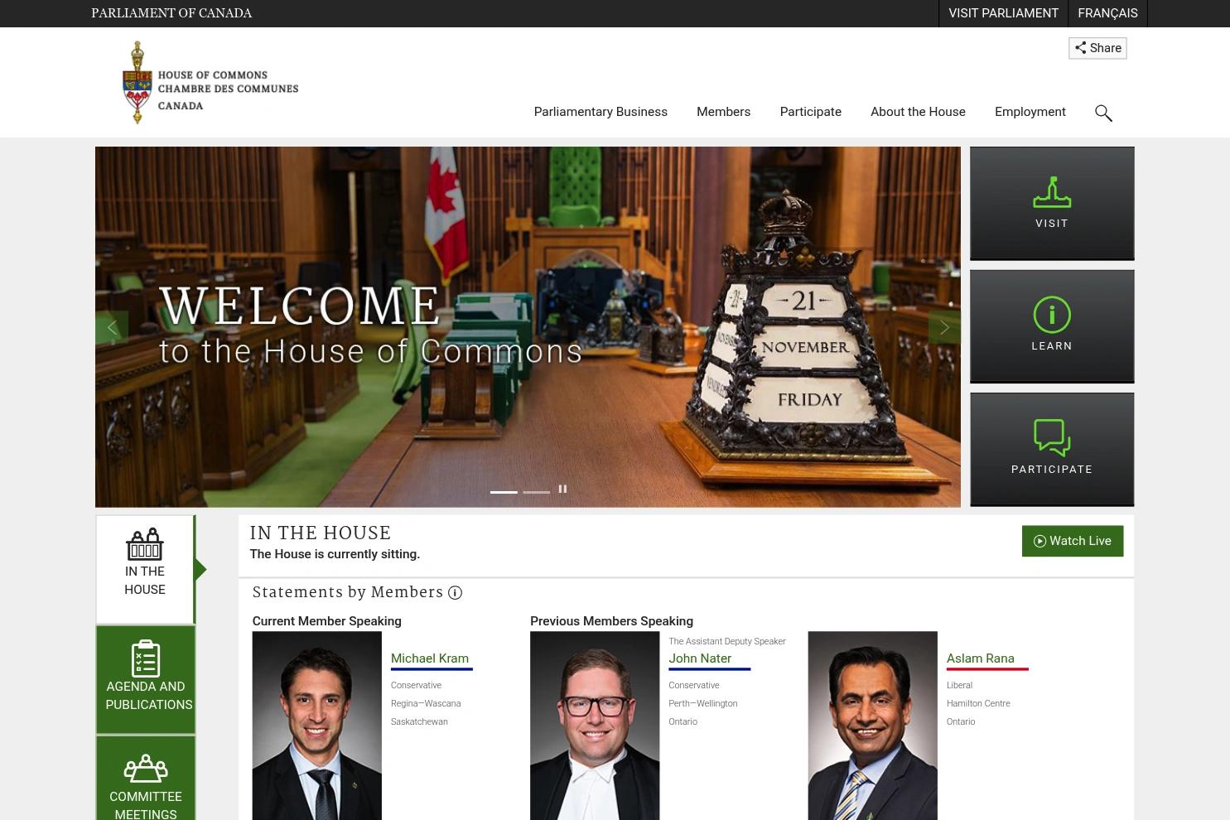Screen dimensions: 1230x820
Task: Open the Participate navigation menu
Action: [810, 112]
